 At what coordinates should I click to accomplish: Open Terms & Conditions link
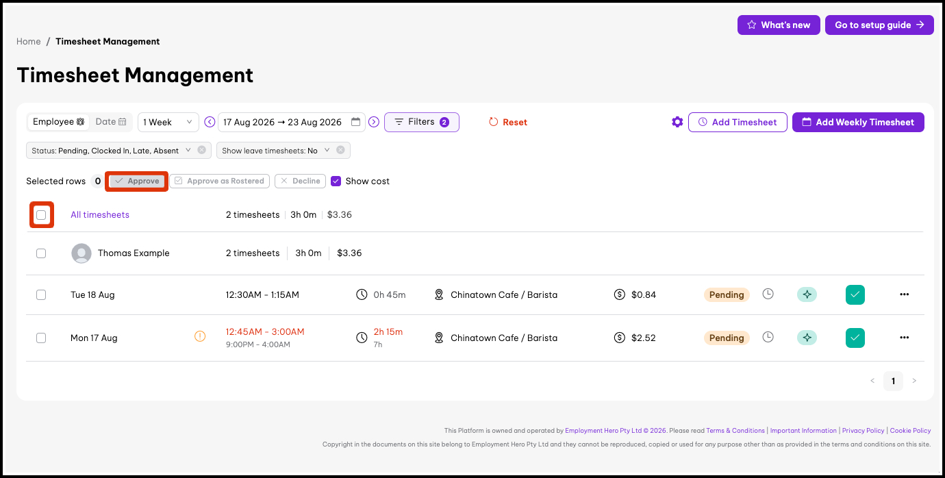[735, 431]
